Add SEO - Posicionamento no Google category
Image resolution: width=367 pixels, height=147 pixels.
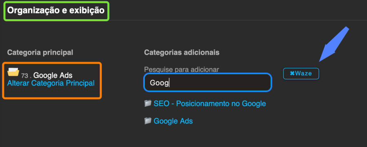(210, 103)
